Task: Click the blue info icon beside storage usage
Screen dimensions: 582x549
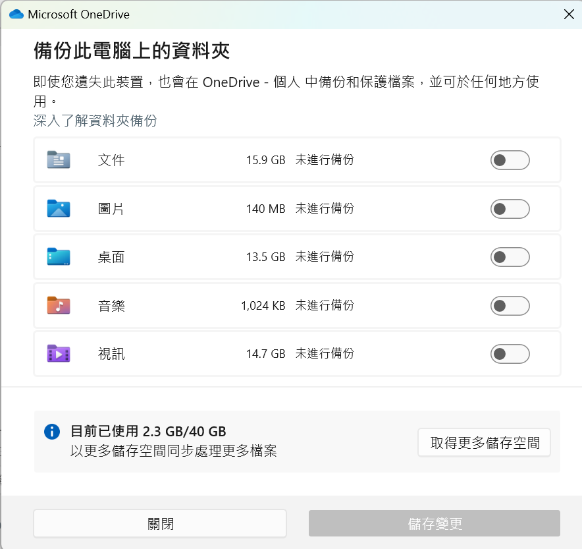Action: [x=52, y=432]
